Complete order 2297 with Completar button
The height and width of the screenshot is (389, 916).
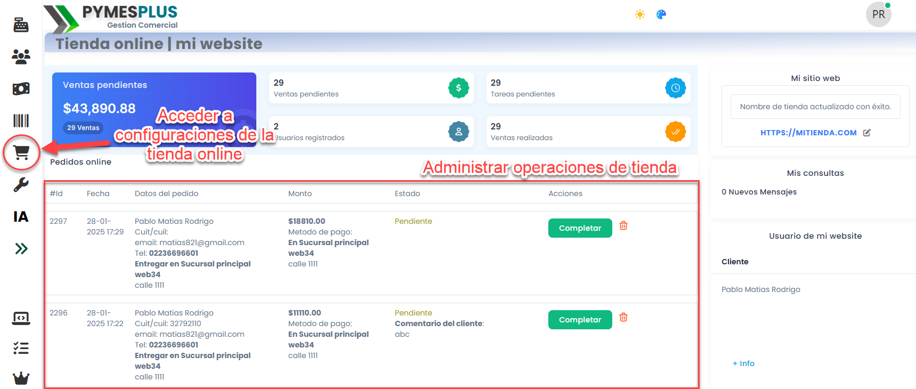pos(580,228)
